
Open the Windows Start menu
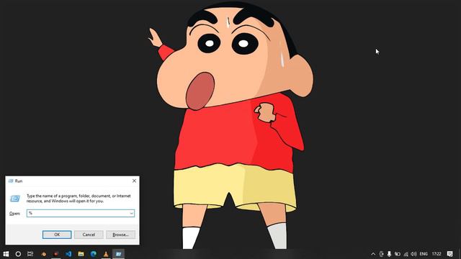(x=6, y=254)
